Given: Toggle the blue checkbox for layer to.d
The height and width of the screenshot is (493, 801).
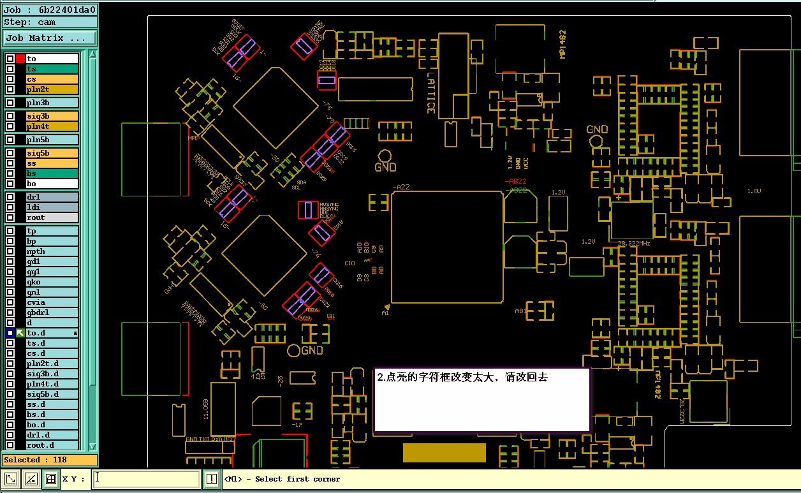Looking at the screenshot, I should (10, 333).
